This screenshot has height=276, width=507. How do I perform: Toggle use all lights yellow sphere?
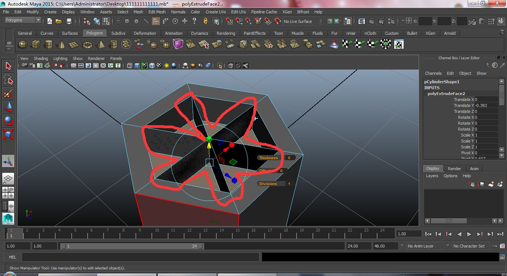point(167,65)
